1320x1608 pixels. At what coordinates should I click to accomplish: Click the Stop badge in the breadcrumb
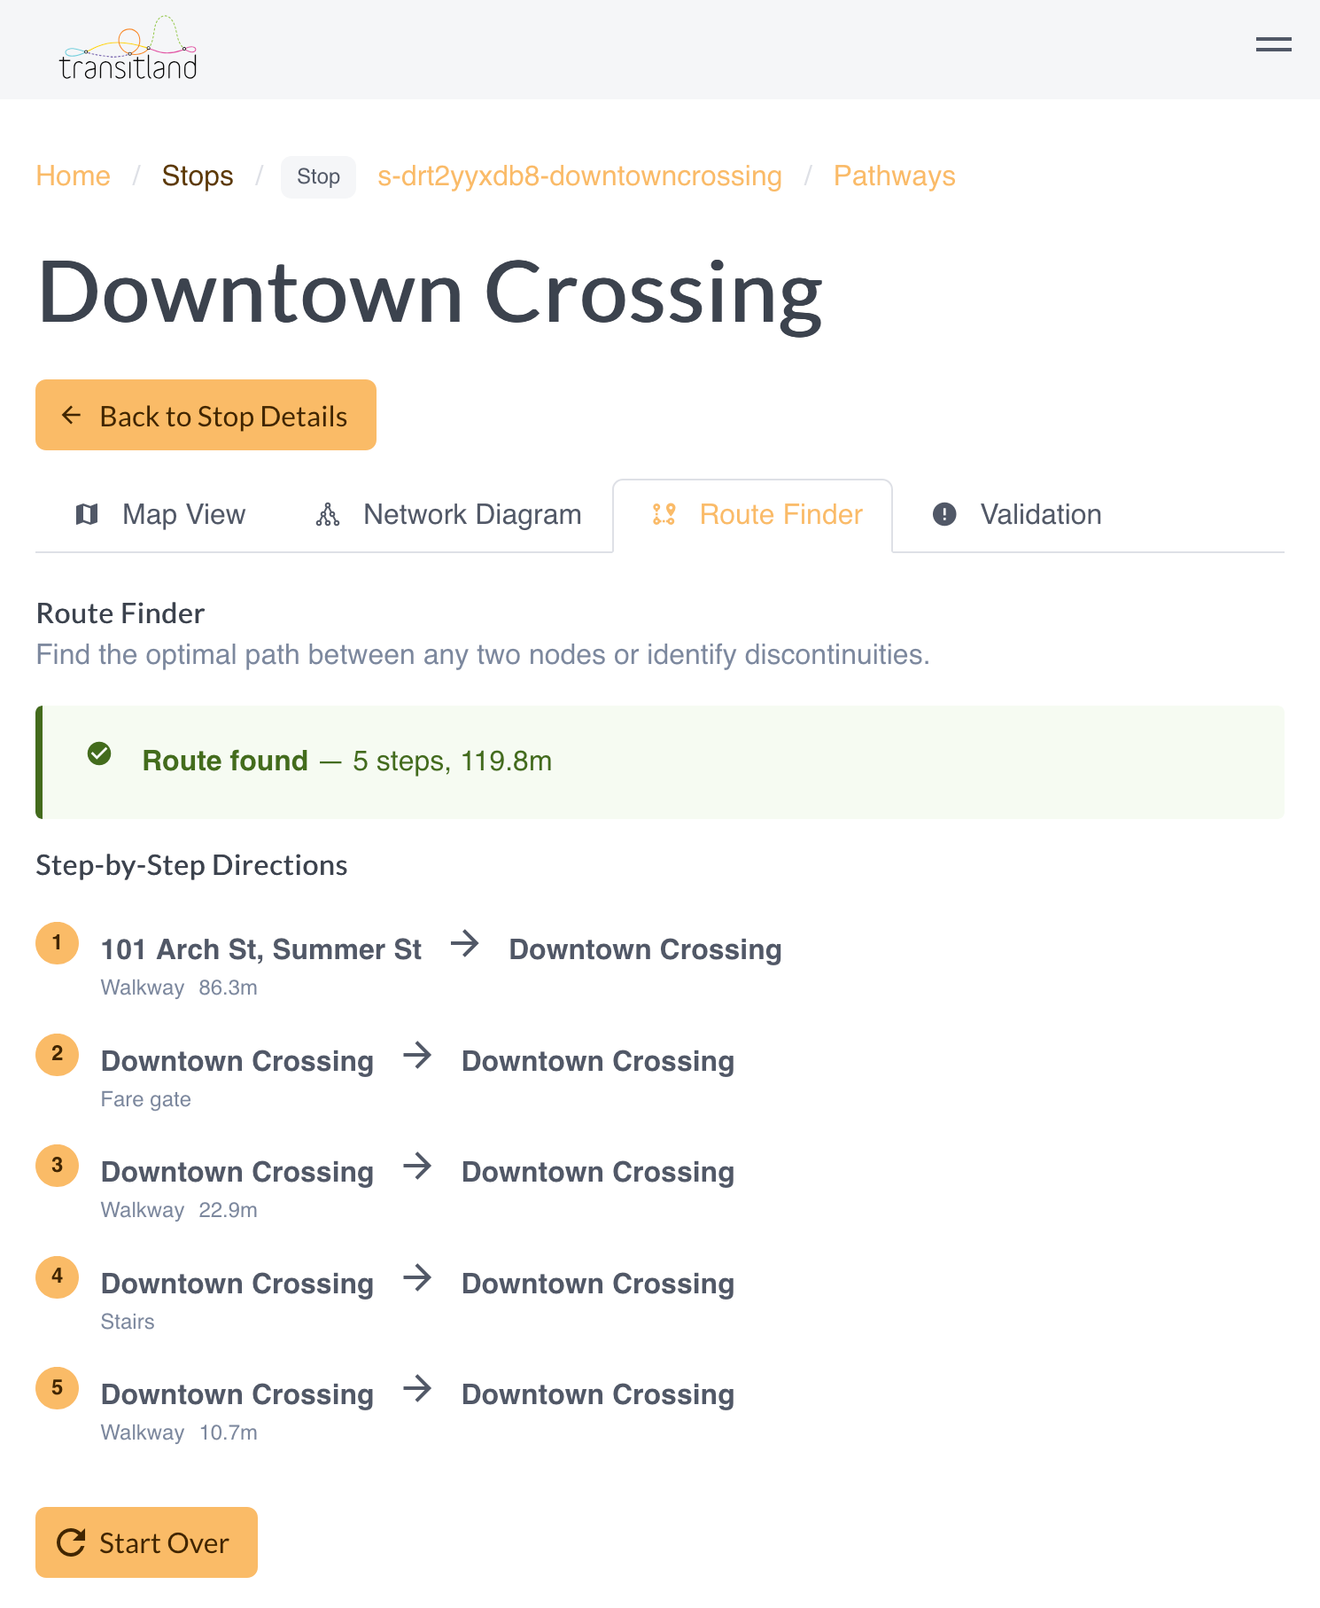click(x=317, y=176)
